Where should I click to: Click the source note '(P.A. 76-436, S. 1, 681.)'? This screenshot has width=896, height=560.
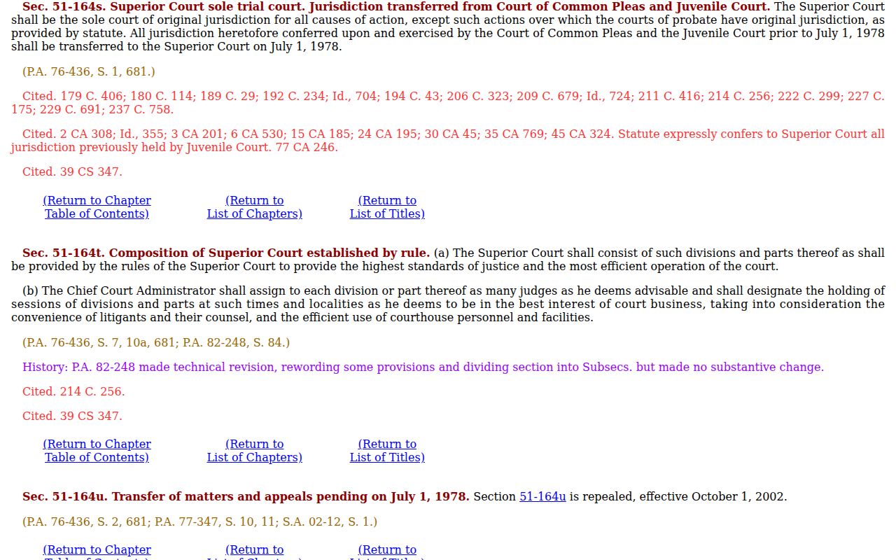[89, 71]
